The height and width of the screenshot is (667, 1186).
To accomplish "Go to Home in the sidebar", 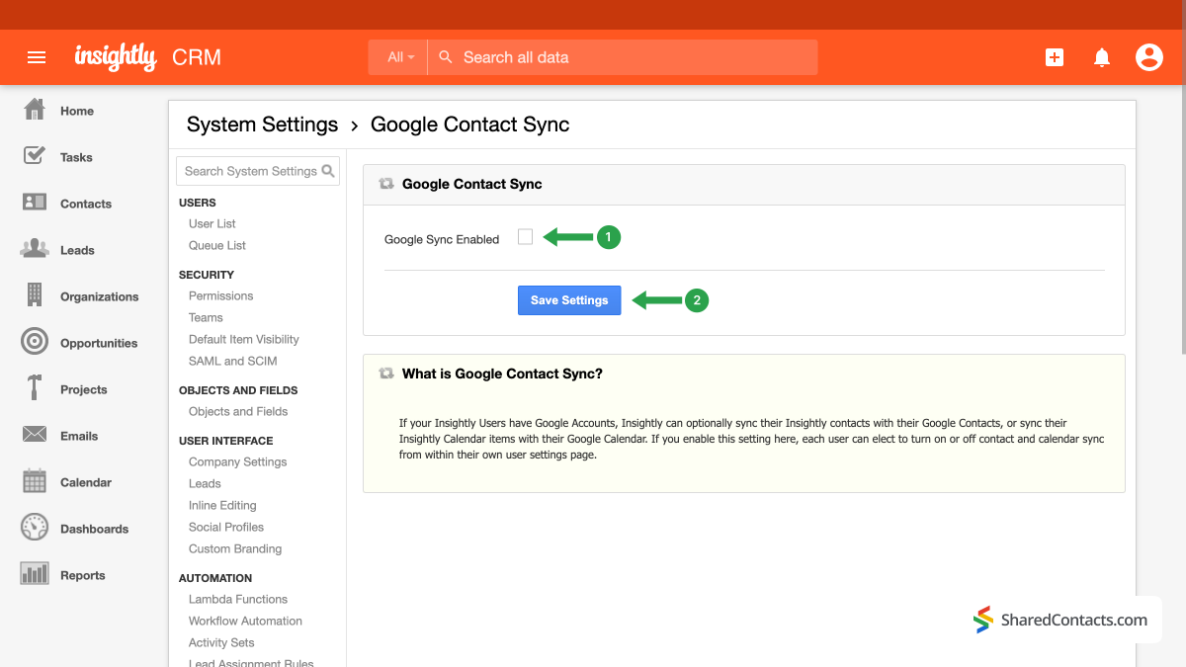I will coord(77,111).
